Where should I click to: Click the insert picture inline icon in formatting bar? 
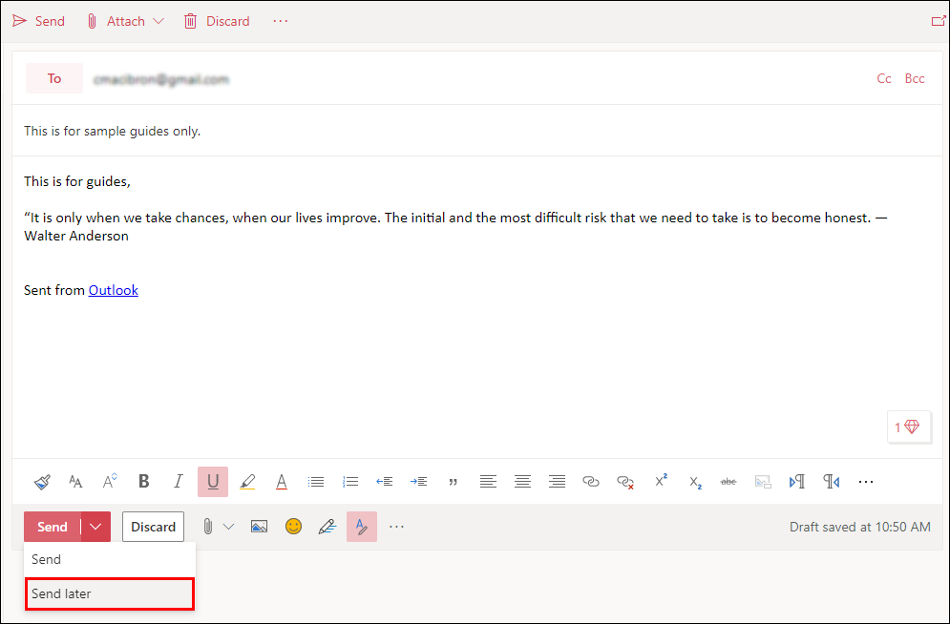click(763, 482)
